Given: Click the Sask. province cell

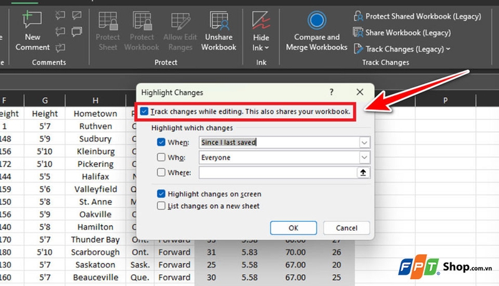Looking at the screenshot, I should [x=140, y=265].
